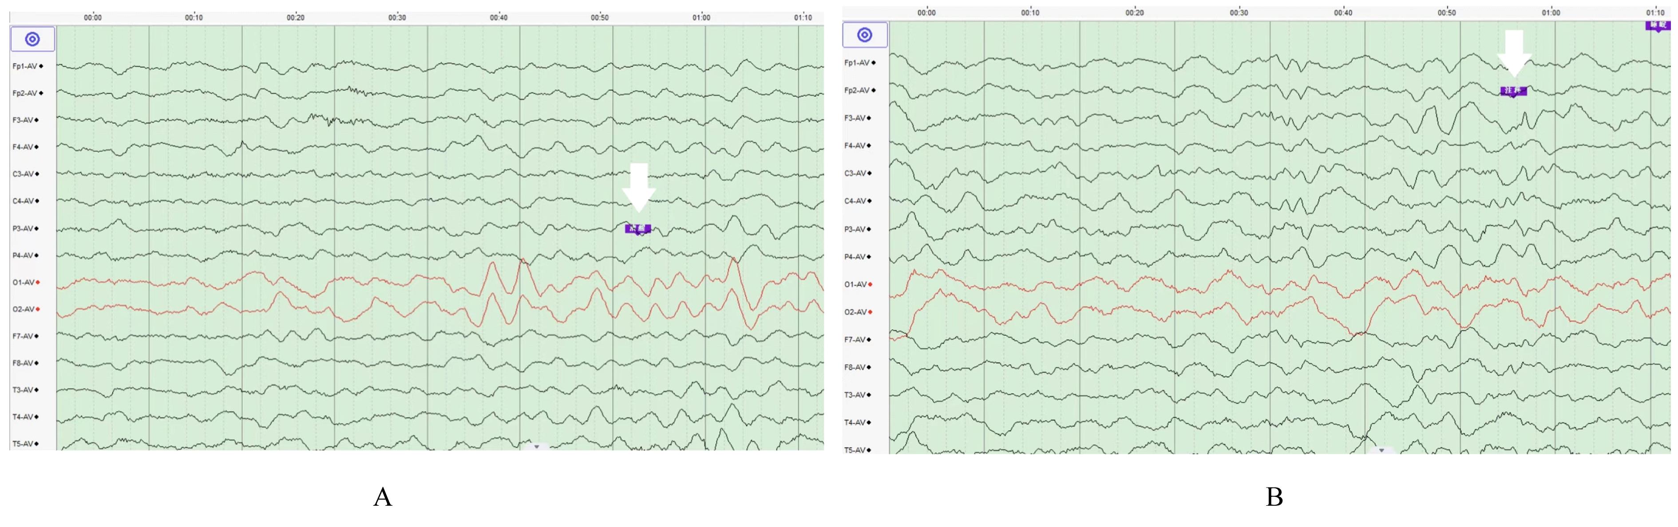Click black dot next to Fp2-AV in panel B
Viewport: 1678px width, 527px height.
pyautogui.click(x=874, y=90)
